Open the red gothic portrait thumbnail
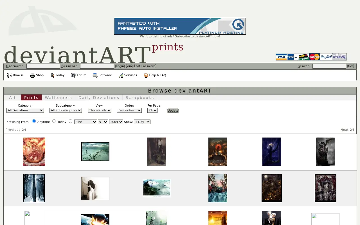This screenshot has width=360, height=225. (x=325, y=188)
